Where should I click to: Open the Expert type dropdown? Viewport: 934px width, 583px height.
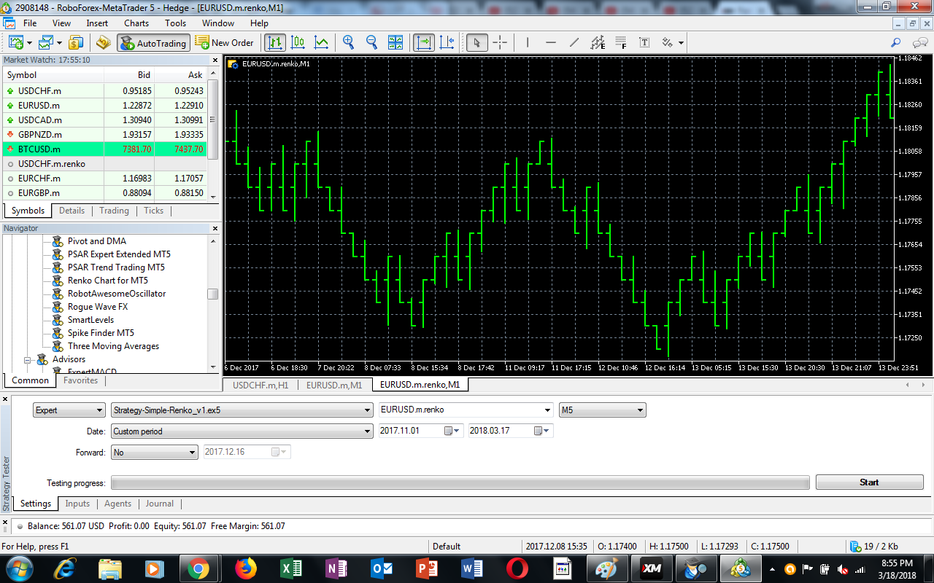[69, 410]
